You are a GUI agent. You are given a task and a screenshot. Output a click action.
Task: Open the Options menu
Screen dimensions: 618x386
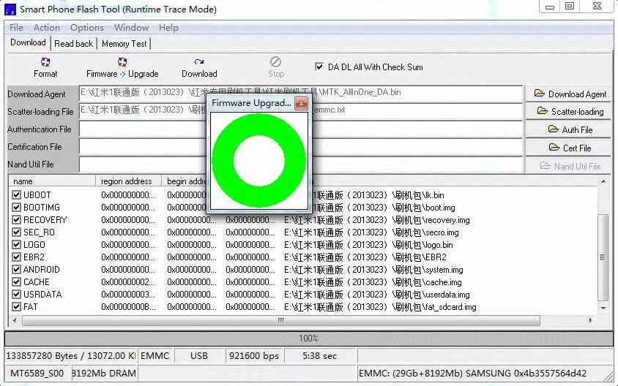click(86, 28)
